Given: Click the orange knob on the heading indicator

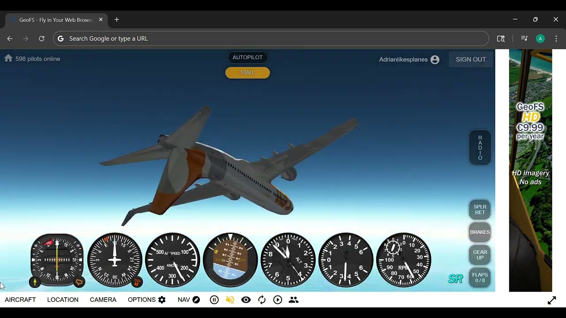Looking at the screenshot, I should pos(137,282).
